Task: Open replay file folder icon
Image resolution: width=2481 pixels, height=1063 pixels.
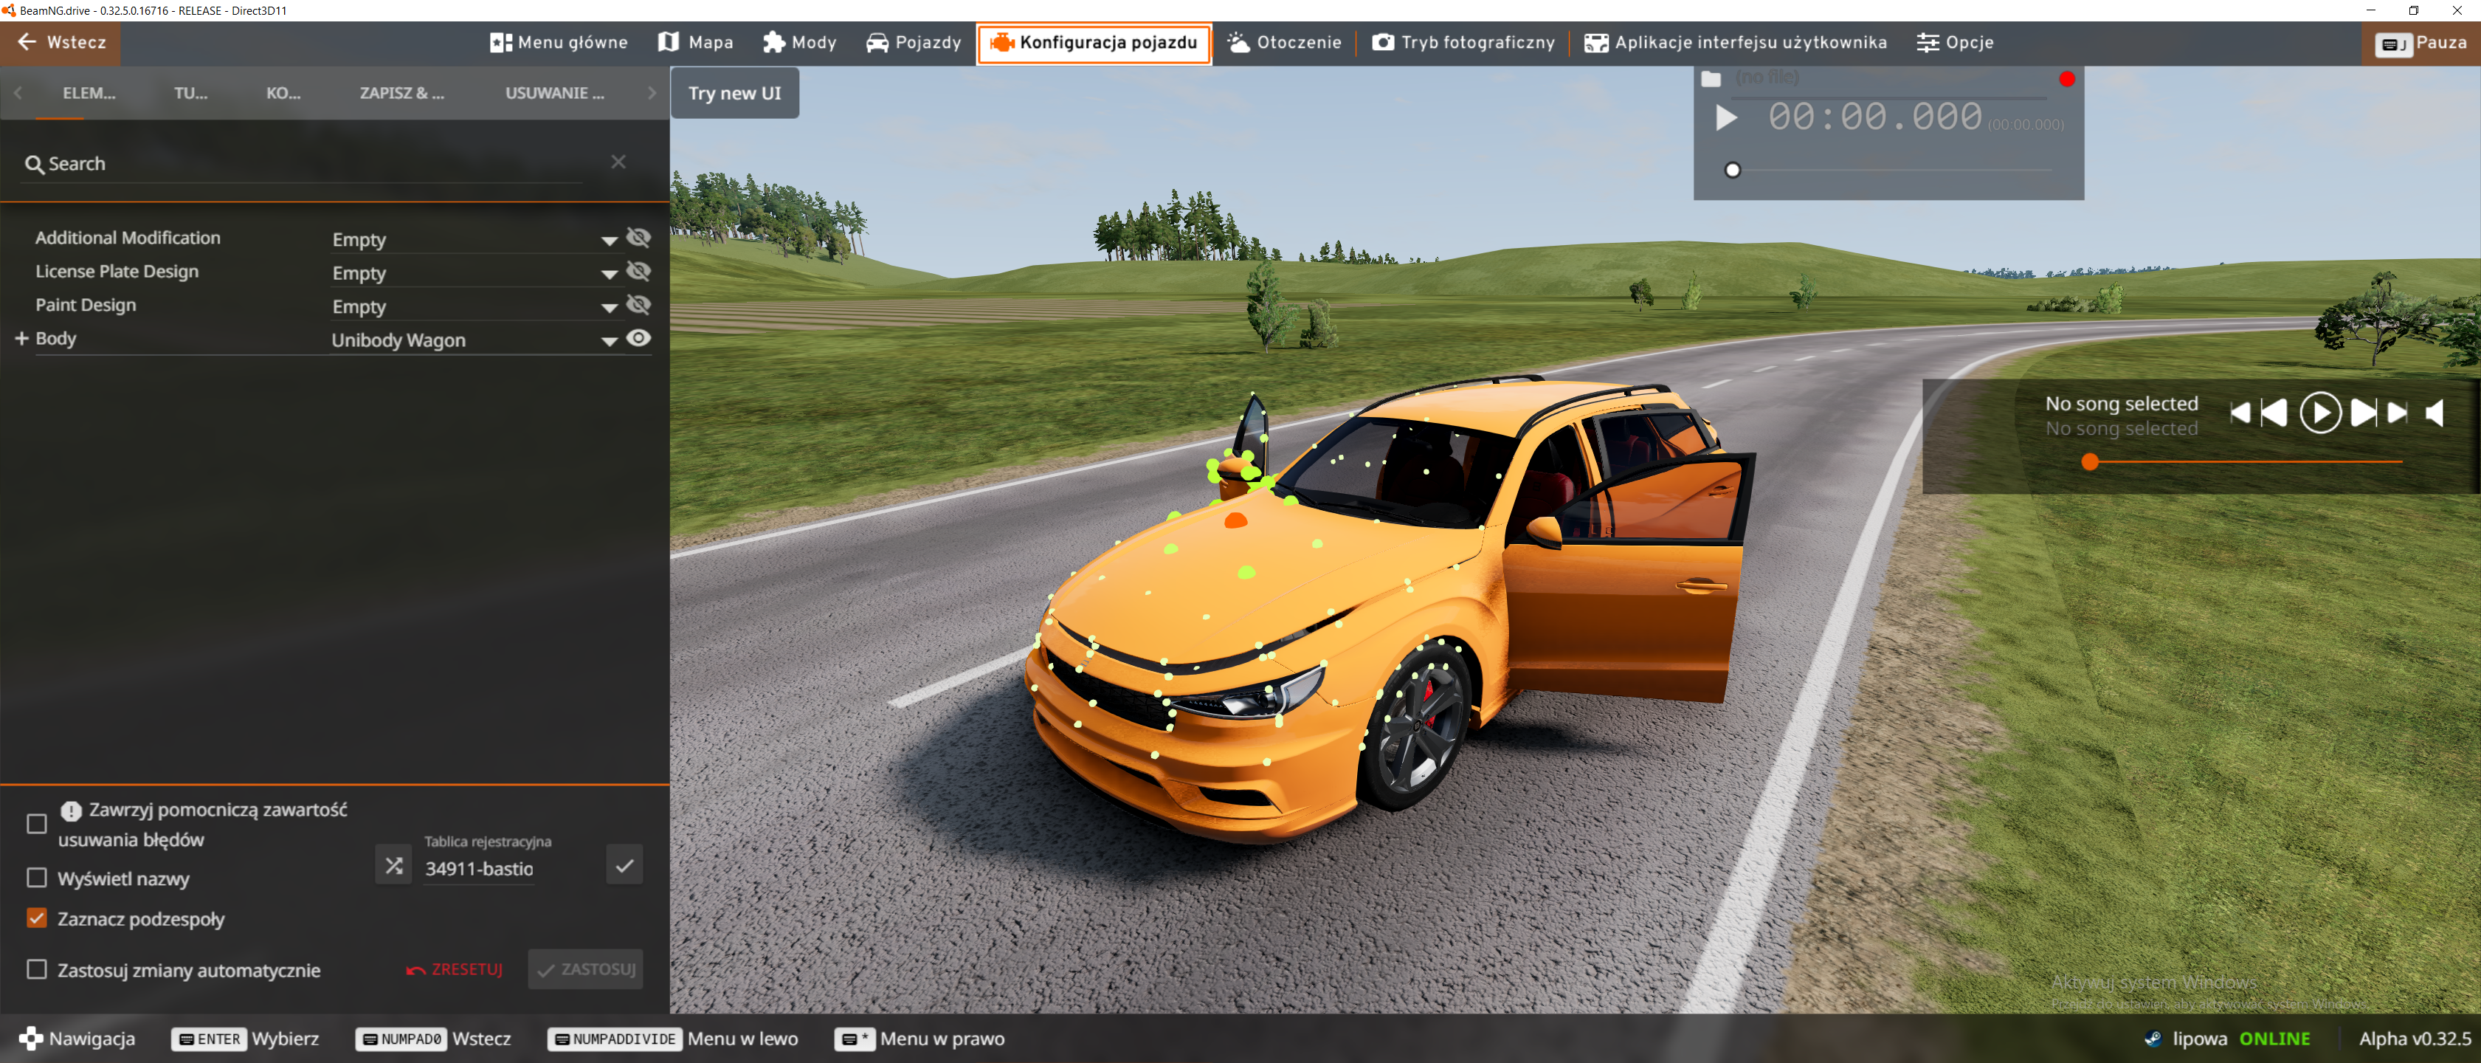Action: click(x=1711, y=79)
